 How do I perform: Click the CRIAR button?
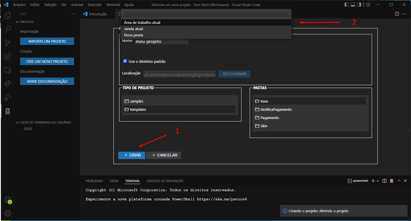pyautogui.click(x=131, y=155)
